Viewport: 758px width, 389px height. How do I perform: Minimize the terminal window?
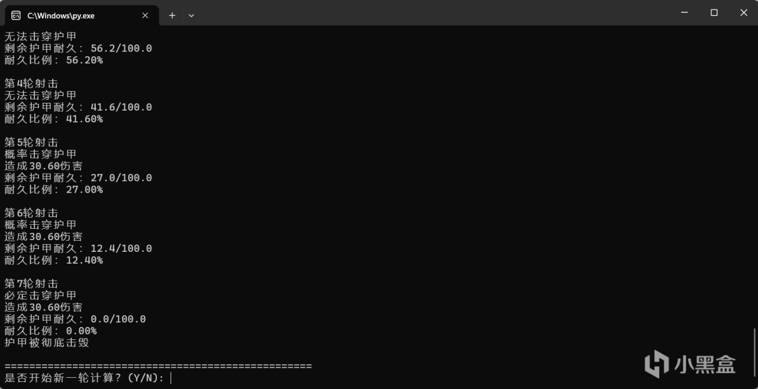point(685,12)
